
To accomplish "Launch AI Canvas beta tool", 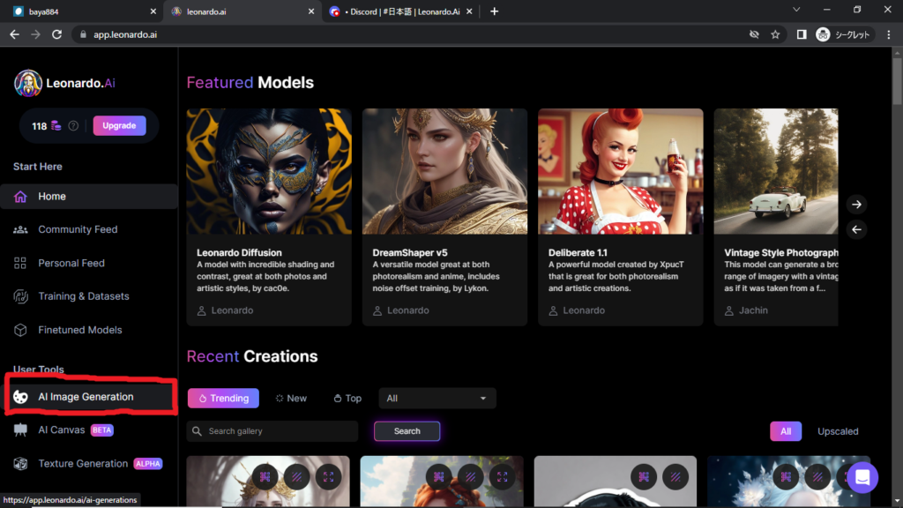I will (62, 430).
